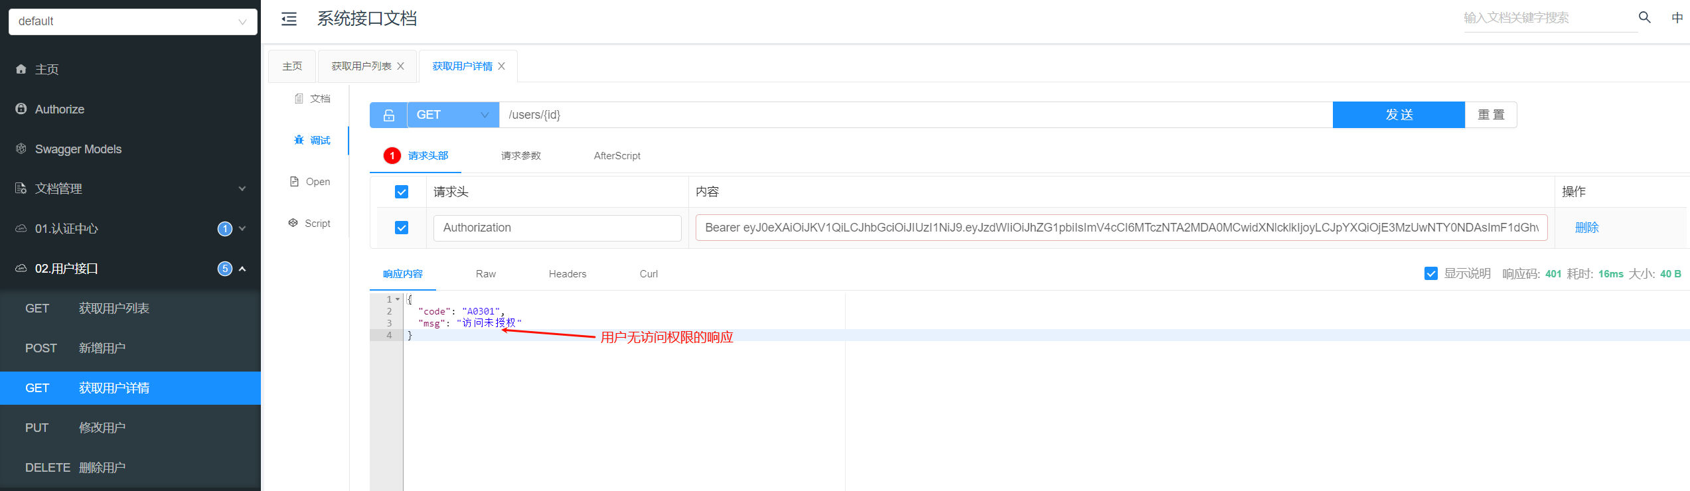
Task: Toggle the sidebar collapse menu icon
Action: coord(289,19)
